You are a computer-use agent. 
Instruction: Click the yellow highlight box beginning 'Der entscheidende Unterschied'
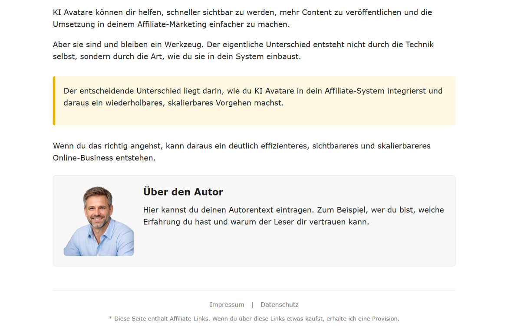point(254,101)
